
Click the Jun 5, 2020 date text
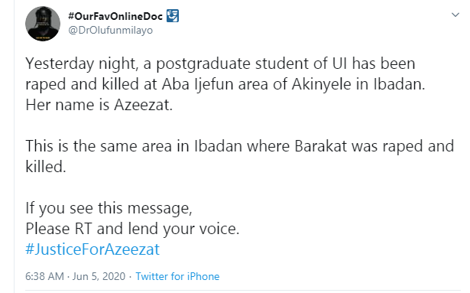coord(99,276)
